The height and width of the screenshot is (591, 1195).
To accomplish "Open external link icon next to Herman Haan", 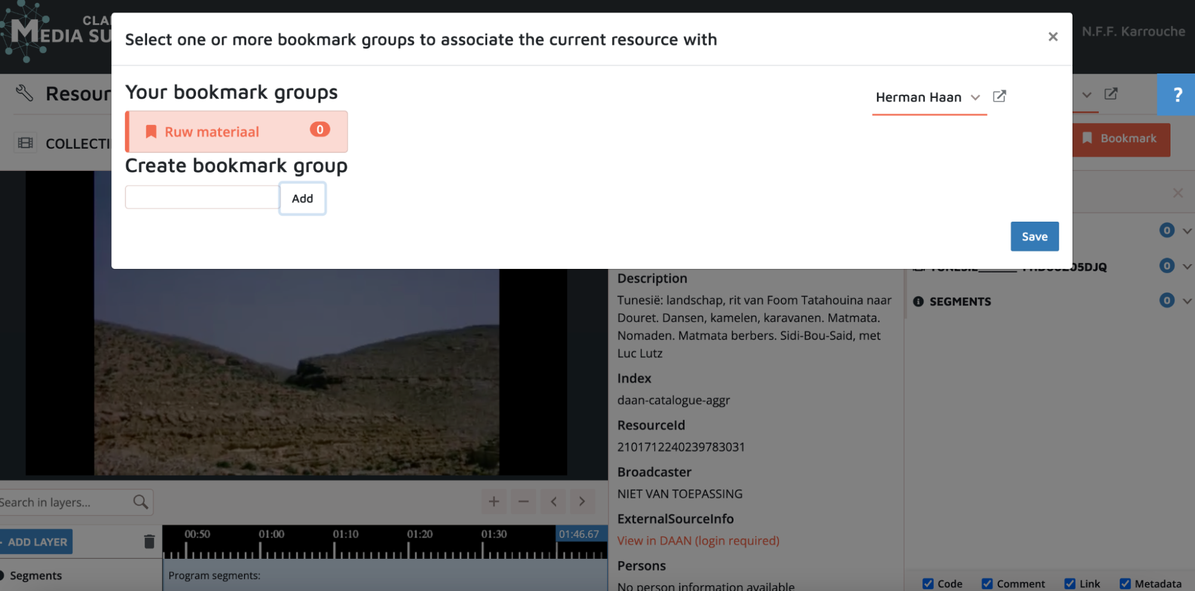I will pyautogui.click(x=999, y=96).
